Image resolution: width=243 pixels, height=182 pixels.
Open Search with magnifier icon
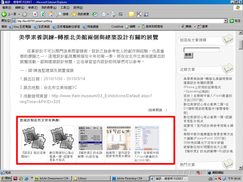click(59, 14)
